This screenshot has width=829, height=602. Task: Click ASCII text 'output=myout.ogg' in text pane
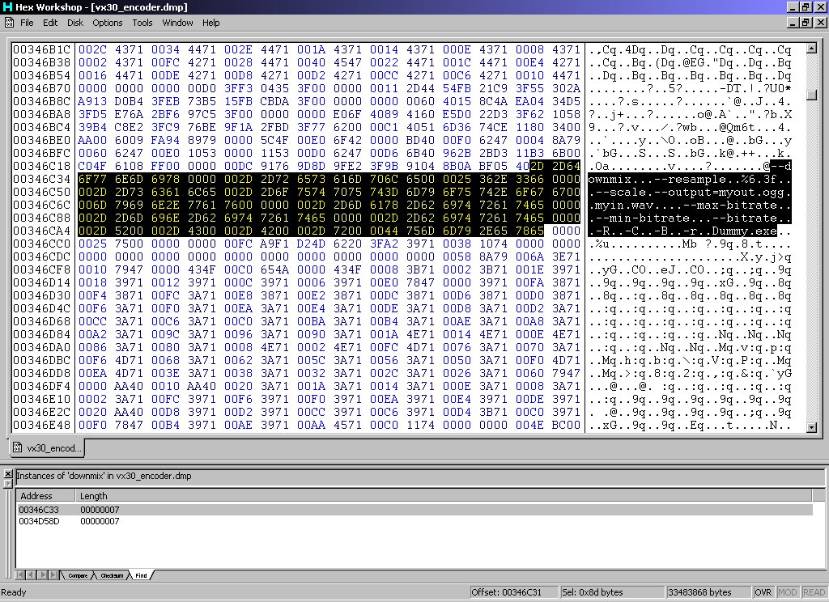coord(726,193)
